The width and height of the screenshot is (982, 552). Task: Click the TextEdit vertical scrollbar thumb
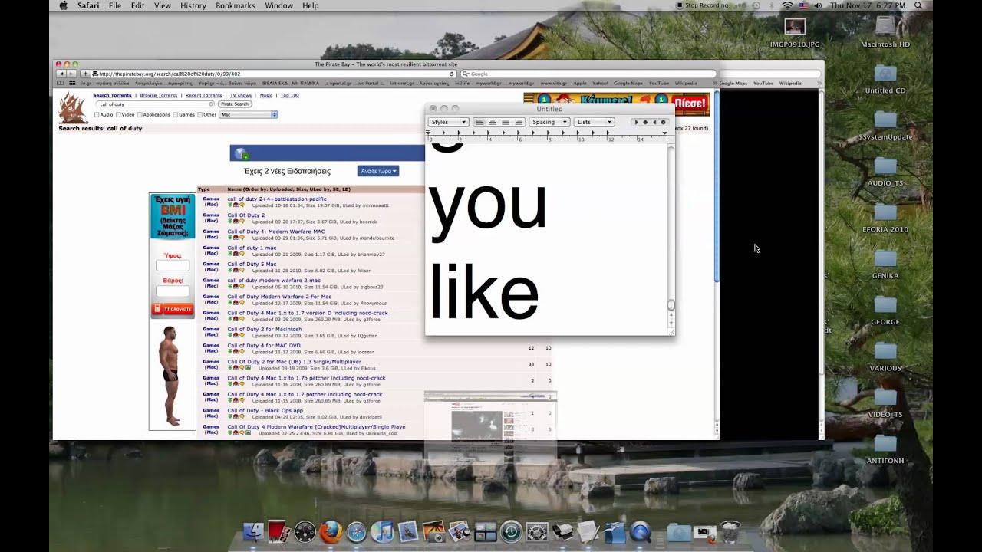[671, 305]
